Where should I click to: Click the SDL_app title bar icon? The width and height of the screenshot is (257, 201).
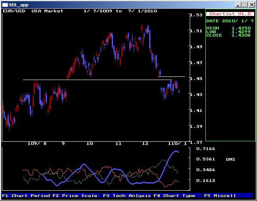[x=5, y=4]
